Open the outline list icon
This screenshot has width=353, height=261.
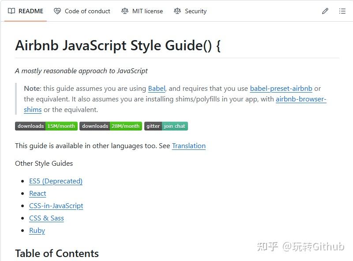pyautogui.click(x=342, y=11)
